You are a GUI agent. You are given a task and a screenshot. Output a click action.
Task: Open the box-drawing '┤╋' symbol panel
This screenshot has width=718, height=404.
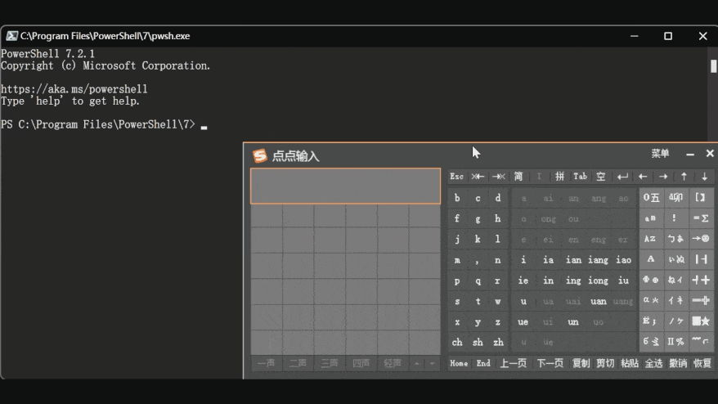click(x=700, y=280)
